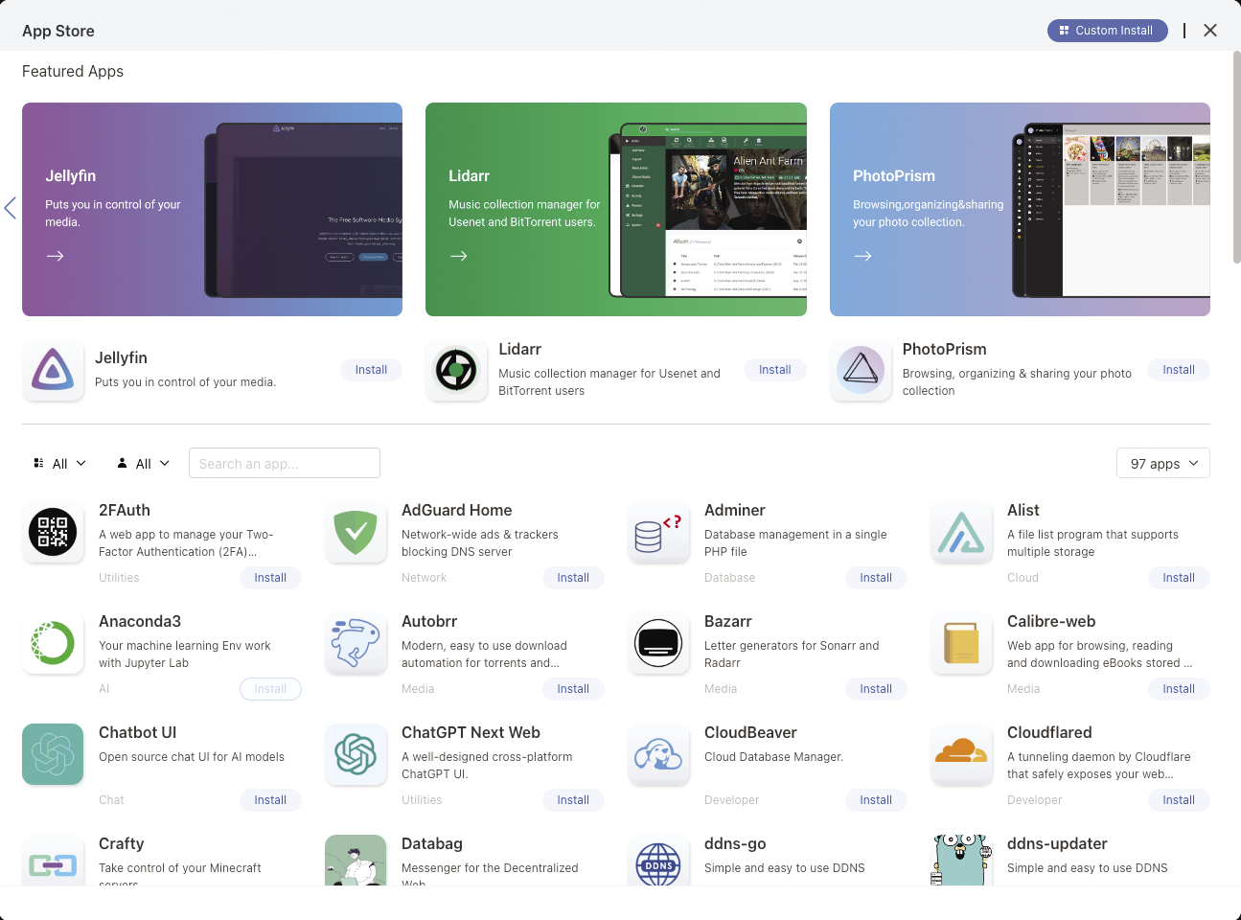The height and width of the screenshot is (920, 1241).
Task: Open the Lidarr featured banner
Action: click(616, 209)
